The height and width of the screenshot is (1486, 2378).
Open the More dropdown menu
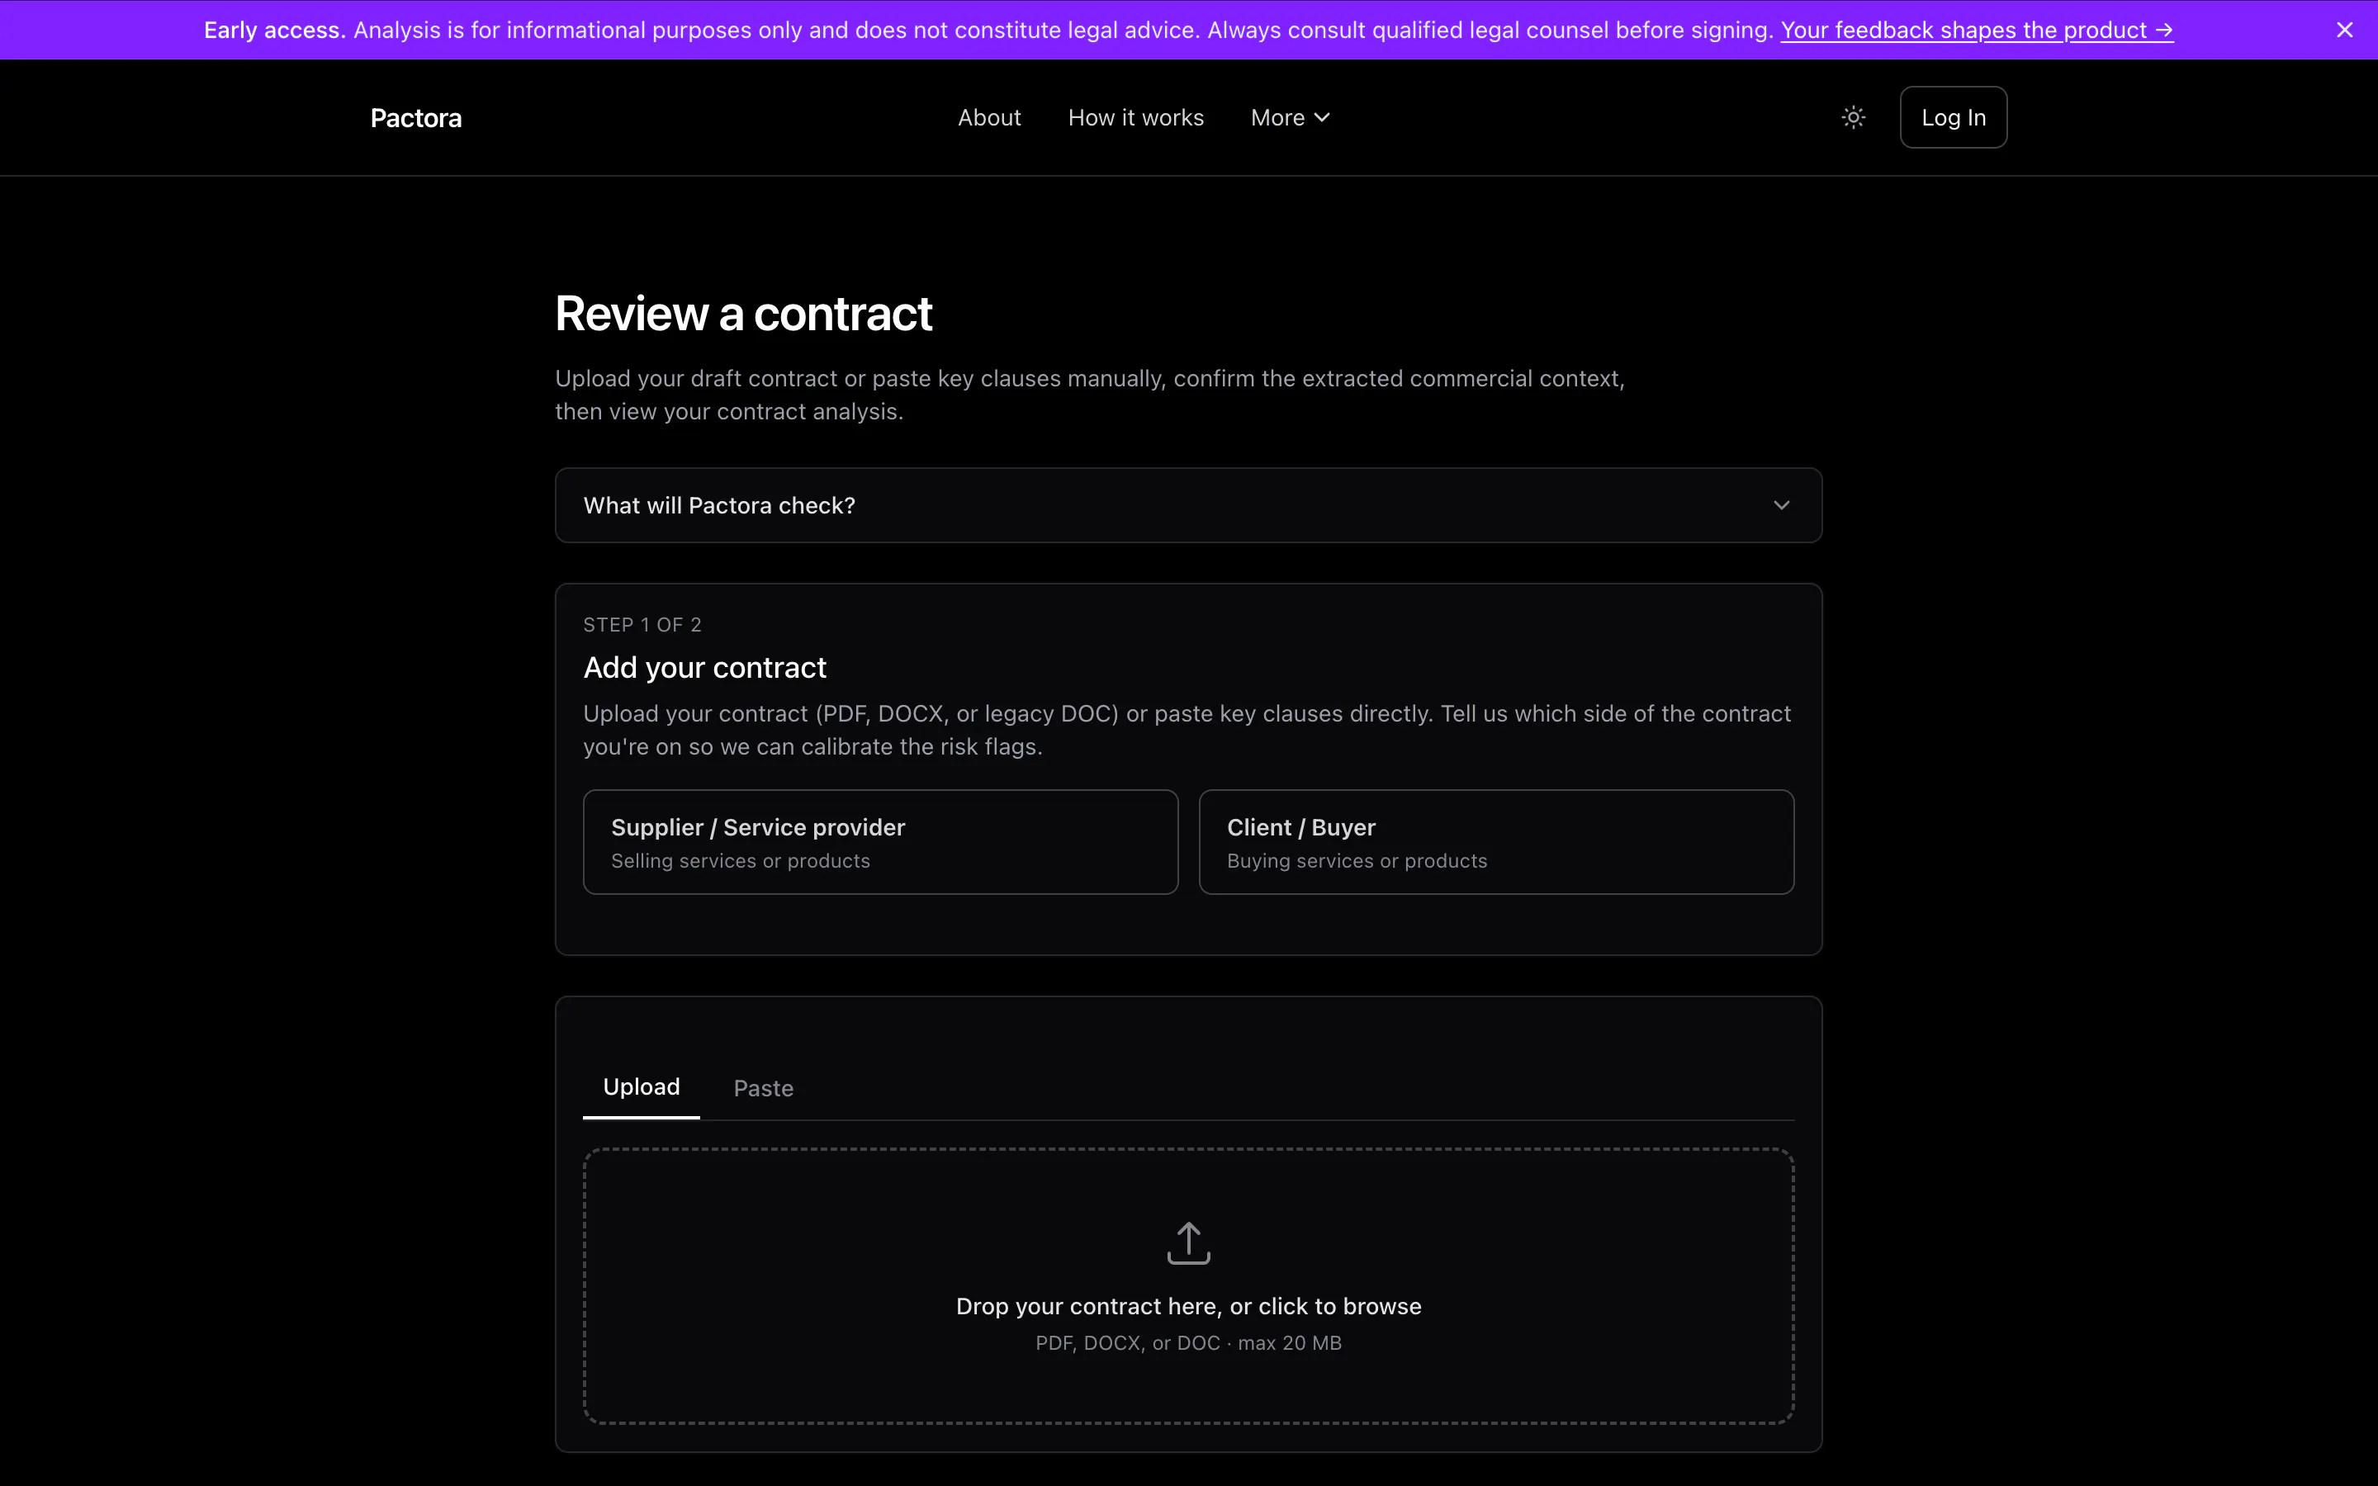pyautogui.click(x=1291, y=118)
